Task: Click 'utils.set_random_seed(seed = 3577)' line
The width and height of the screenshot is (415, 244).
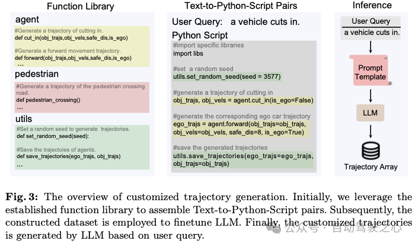Action: point(227,76)
